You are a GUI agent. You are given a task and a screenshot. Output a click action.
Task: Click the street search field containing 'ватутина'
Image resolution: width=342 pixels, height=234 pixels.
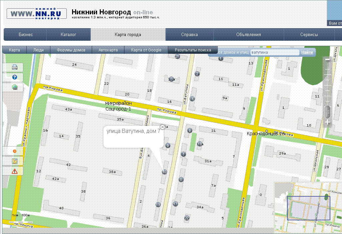pos(275,52)
